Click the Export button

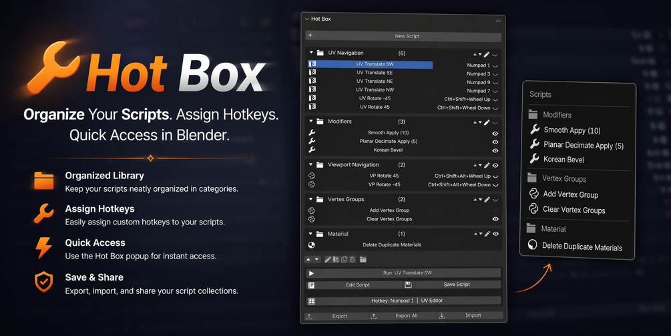pyautogui.click(x=337, y=316)
